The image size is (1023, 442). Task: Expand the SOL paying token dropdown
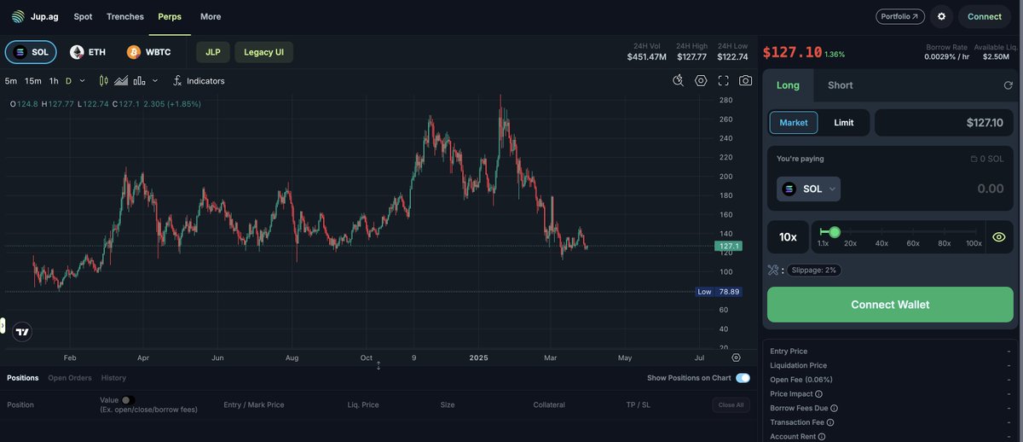coord(808,189)
